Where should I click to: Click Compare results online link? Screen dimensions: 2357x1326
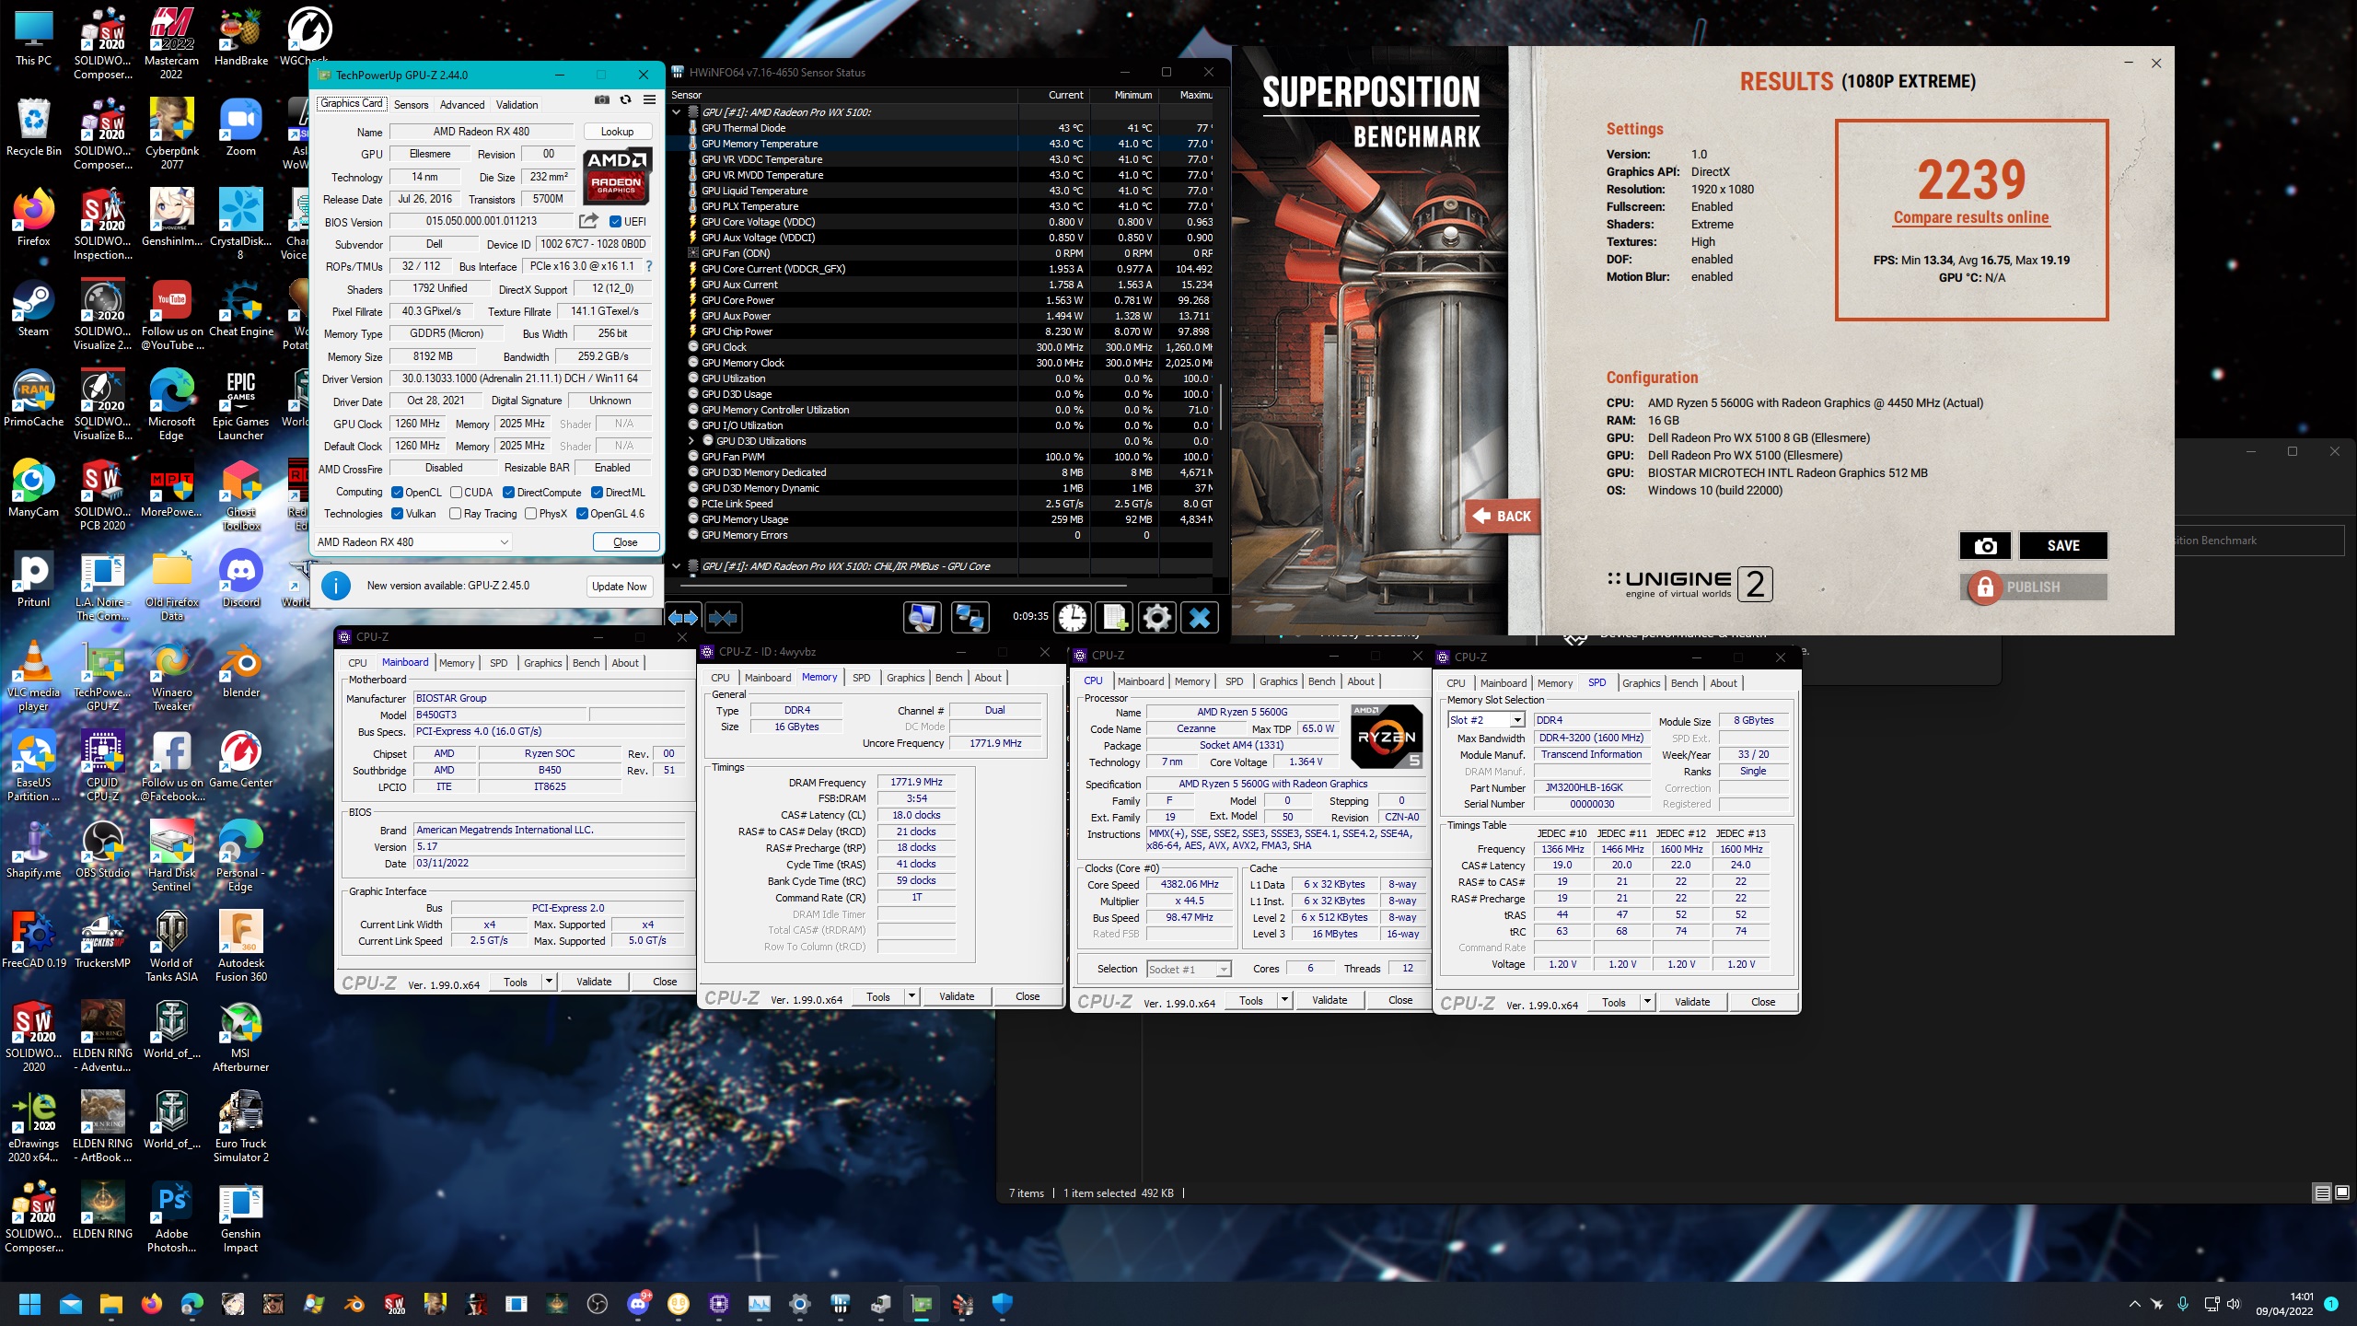(1971, 217)
